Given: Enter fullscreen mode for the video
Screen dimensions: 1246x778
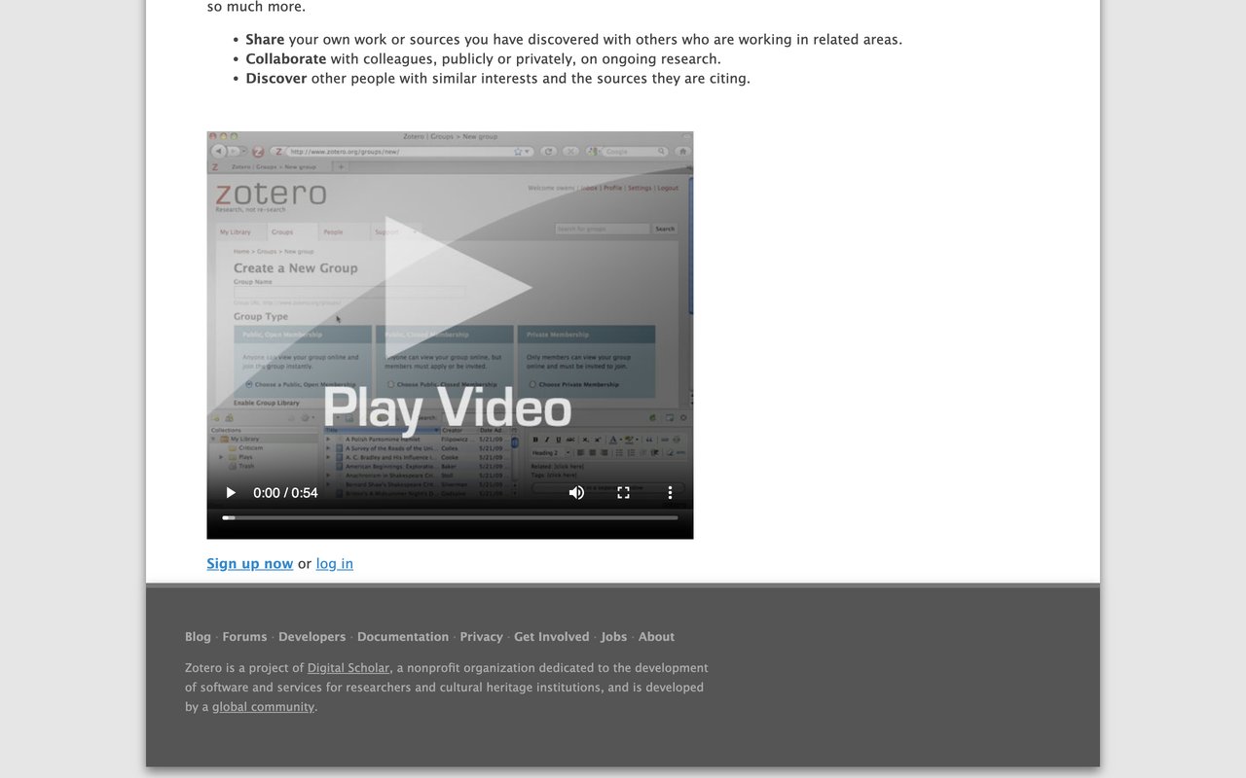Looking at the screenshot, I should tap(623, 493).
